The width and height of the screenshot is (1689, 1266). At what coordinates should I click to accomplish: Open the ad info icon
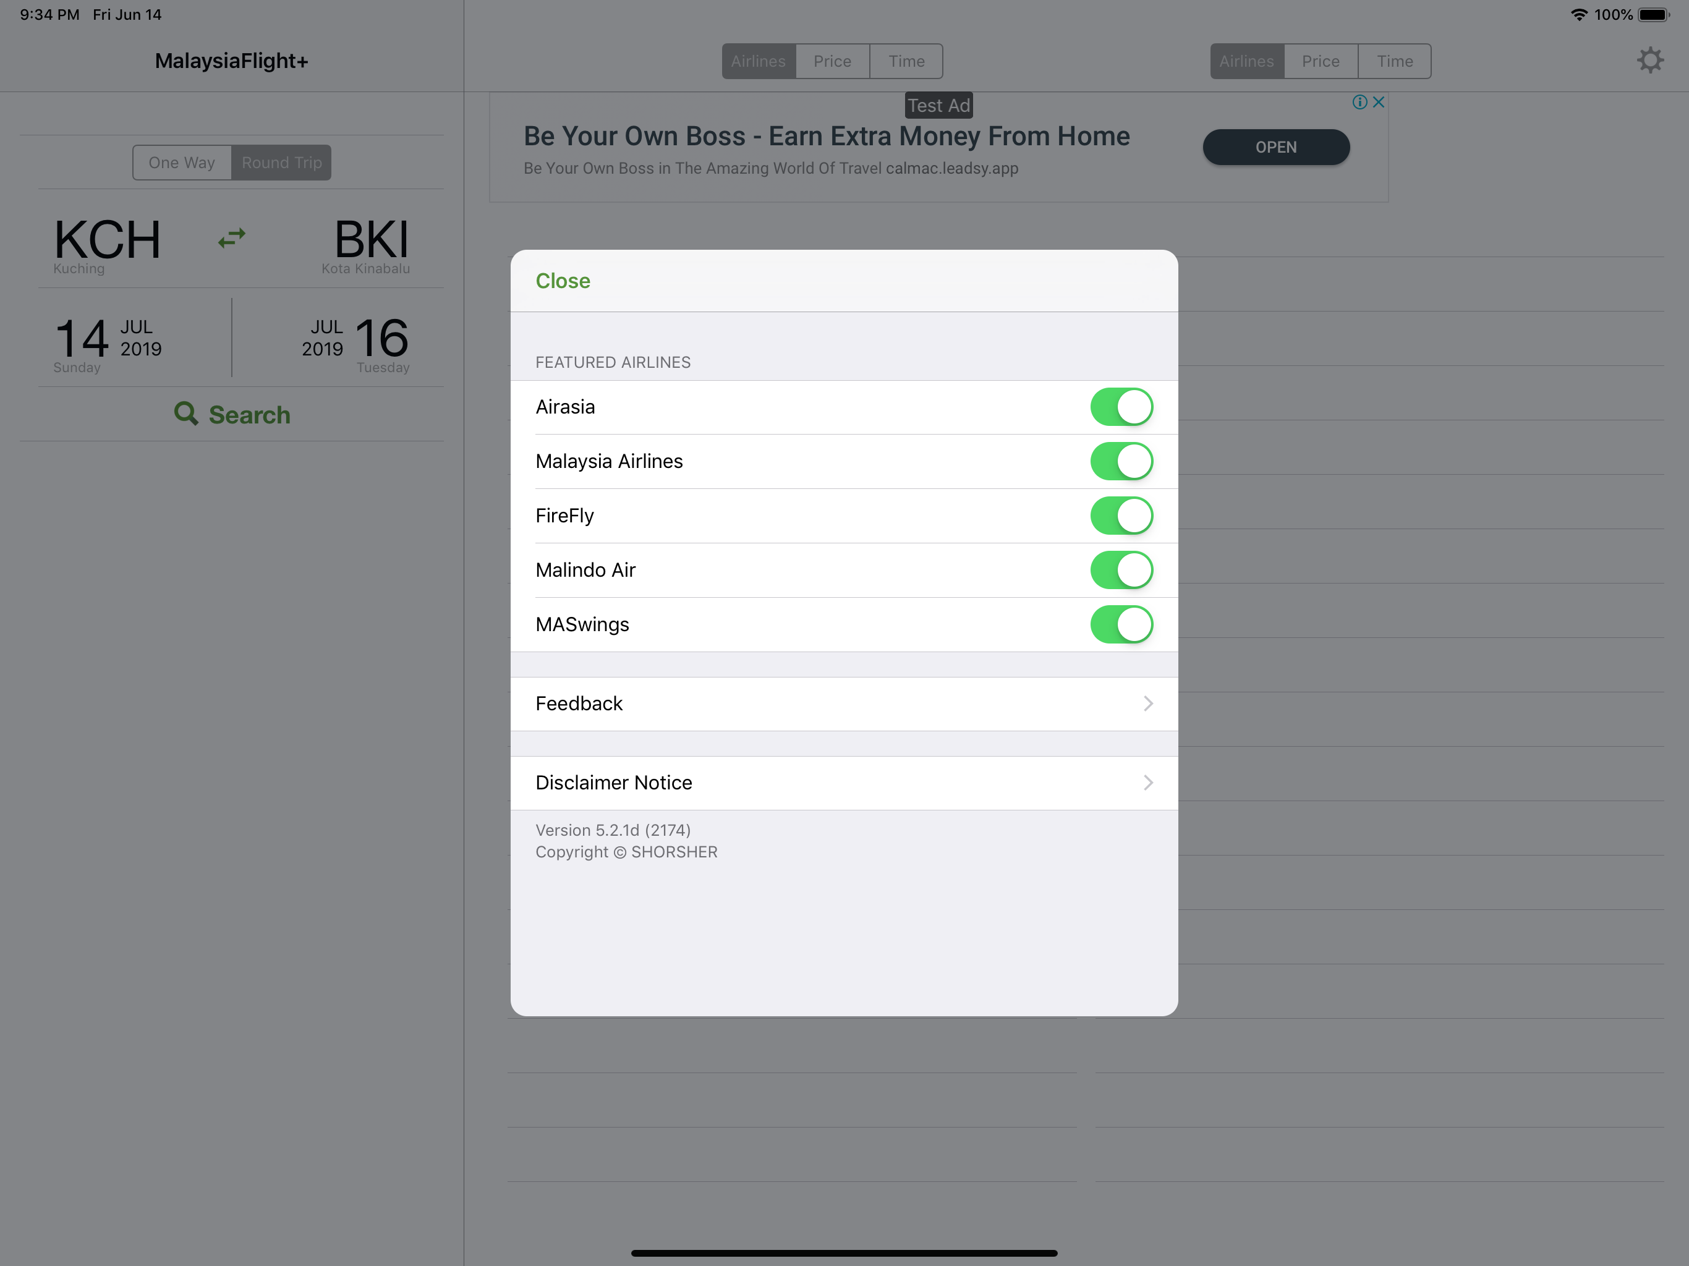click(x=1359, y=103)
